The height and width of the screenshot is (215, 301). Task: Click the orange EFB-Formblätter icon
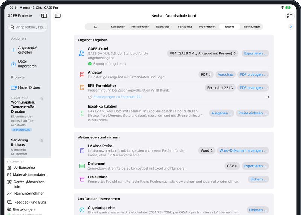click(x=82, y=88)
